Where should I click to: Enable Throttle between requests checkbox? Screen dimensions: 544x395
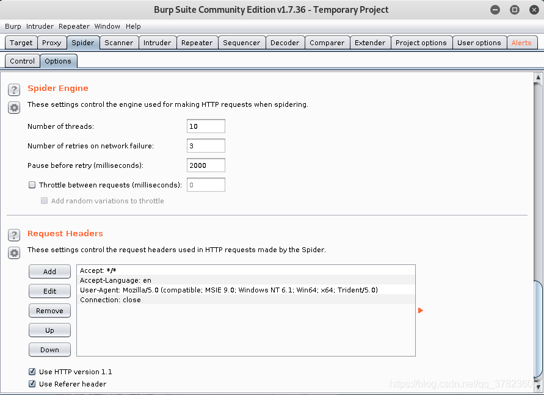coord(32,185)
